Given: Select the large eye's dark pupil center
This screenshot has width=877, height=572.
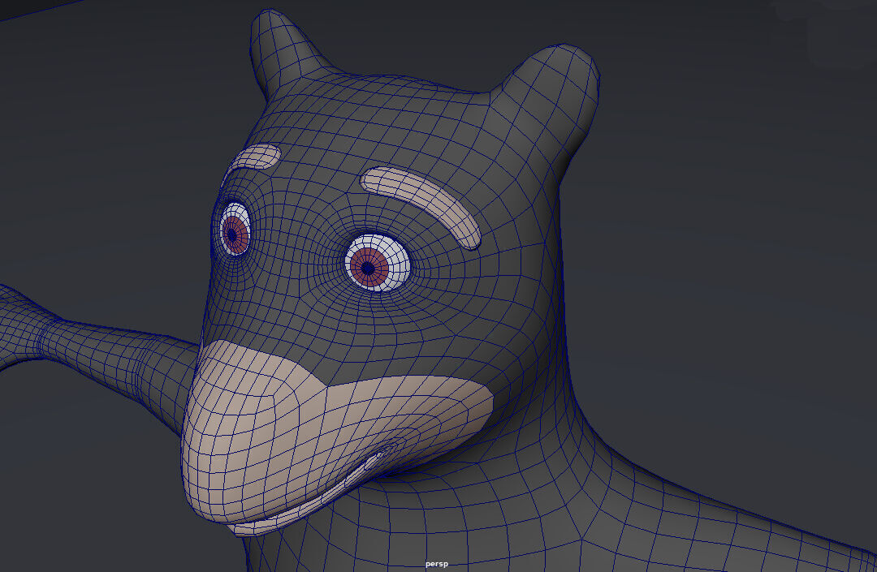Looking at the screenshot, I should [x=368, y=269].
